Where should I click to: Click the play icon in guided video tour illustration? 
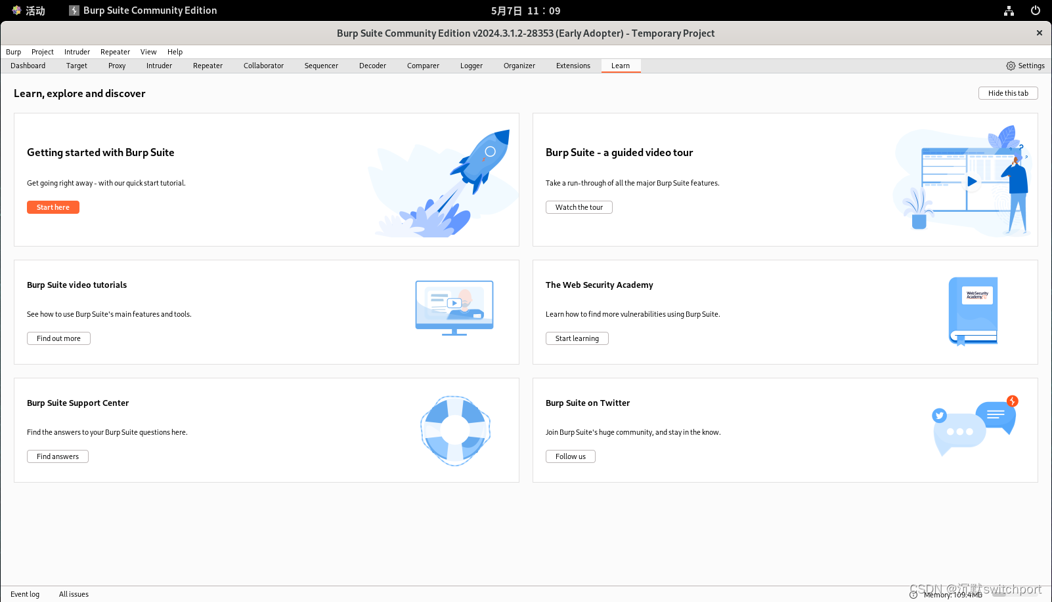tap(972, 182)
